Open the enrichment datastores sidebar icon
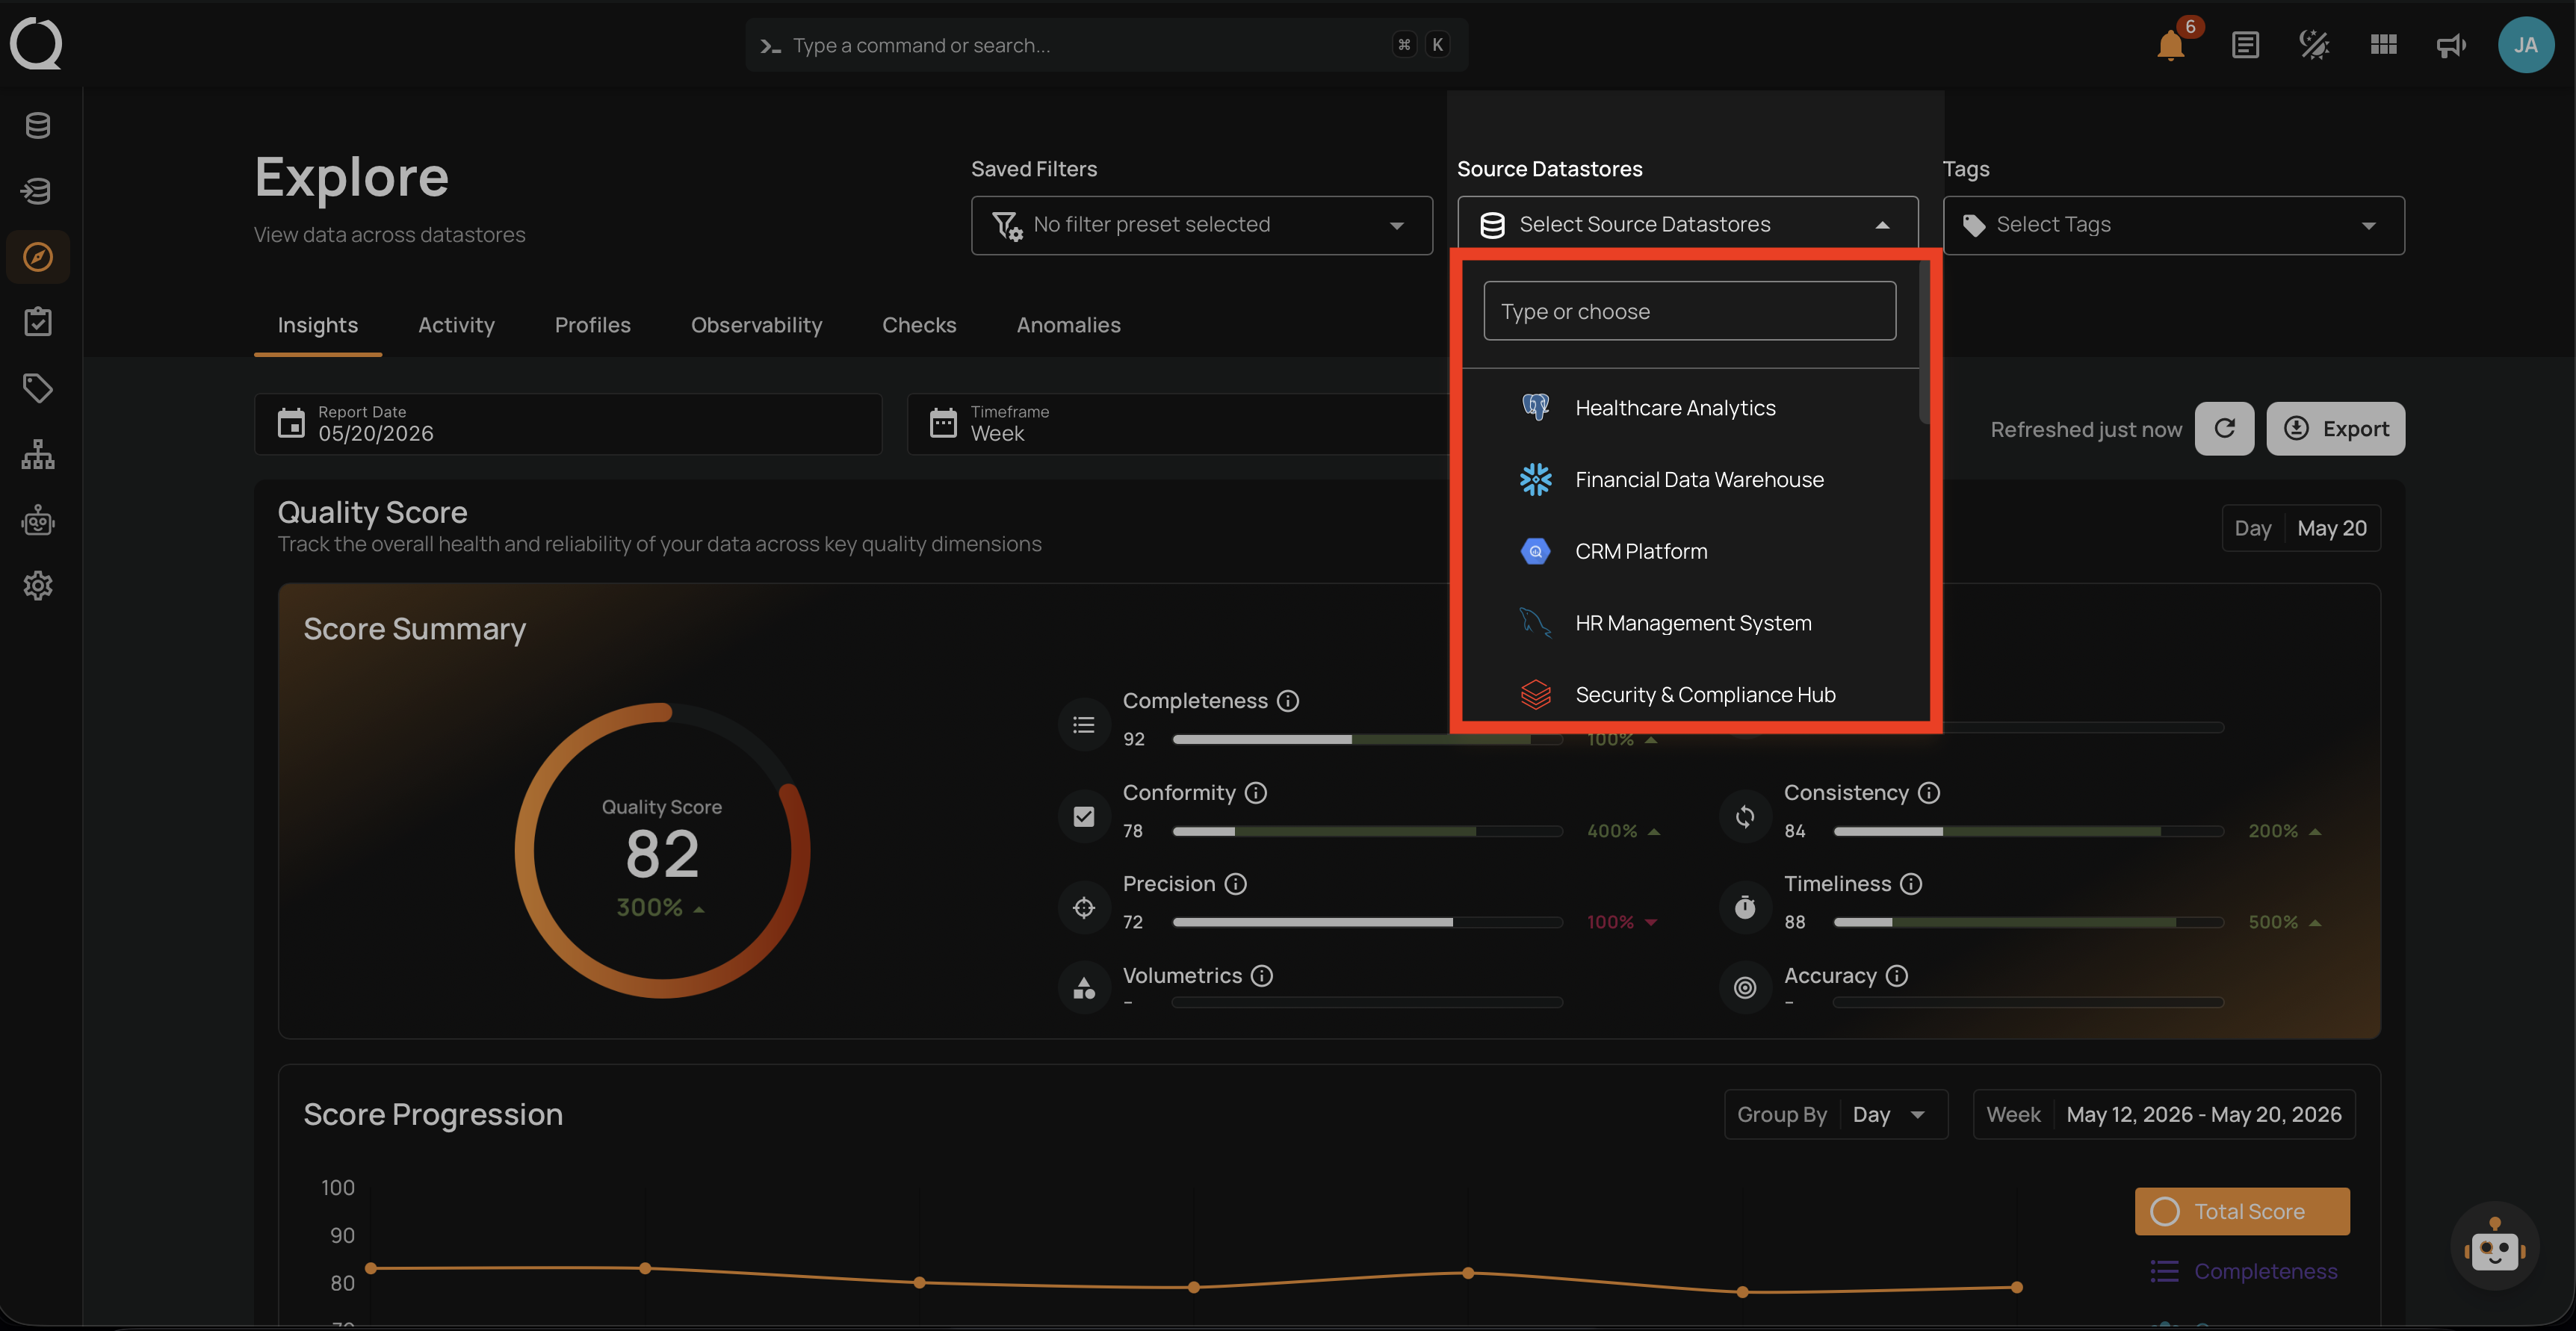This screenshot has width=2576, height=1331. coord(38,190)
